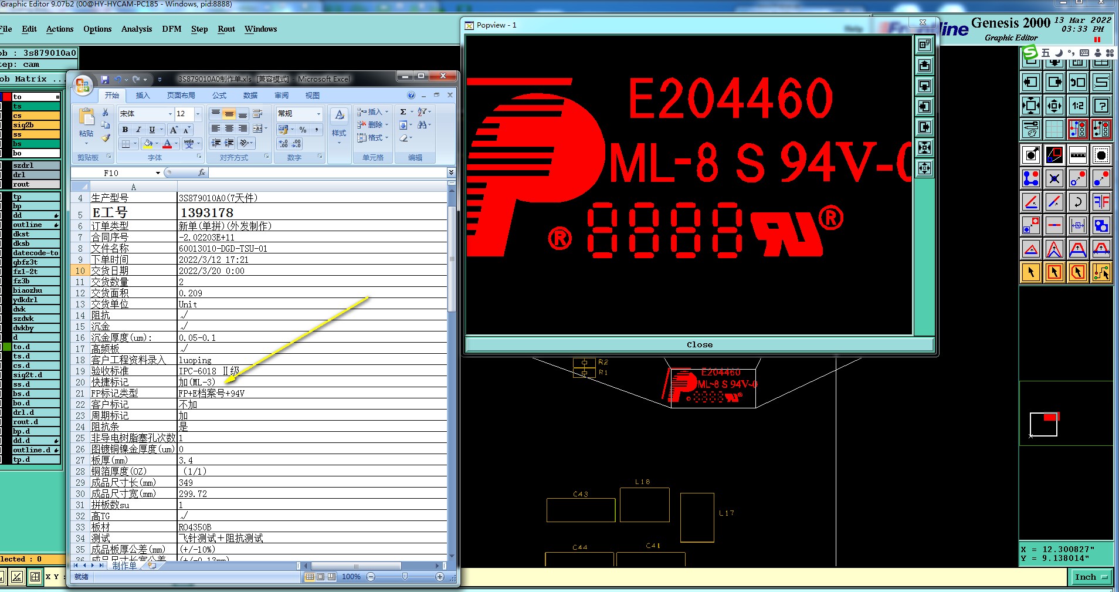Open the 视图 ribbon tab
Image resolution: width=1119 pixels, height=592 pixels.
312,95
